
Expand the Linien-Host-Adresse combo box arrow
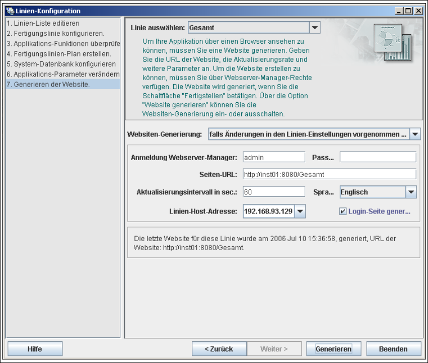pyautogui.click(x=300, y=211)
